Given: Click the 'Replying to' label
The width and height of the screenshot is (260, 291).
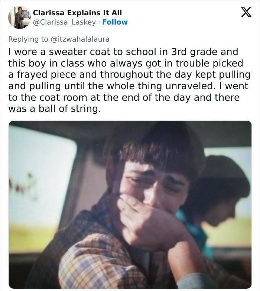Looking at the screenshot, I should [x=28, y=39].
